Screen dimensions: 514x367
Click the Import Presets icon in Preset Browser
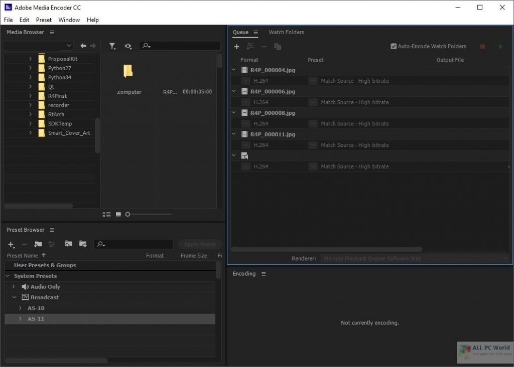pyautogui.click(x=68, y=244)
